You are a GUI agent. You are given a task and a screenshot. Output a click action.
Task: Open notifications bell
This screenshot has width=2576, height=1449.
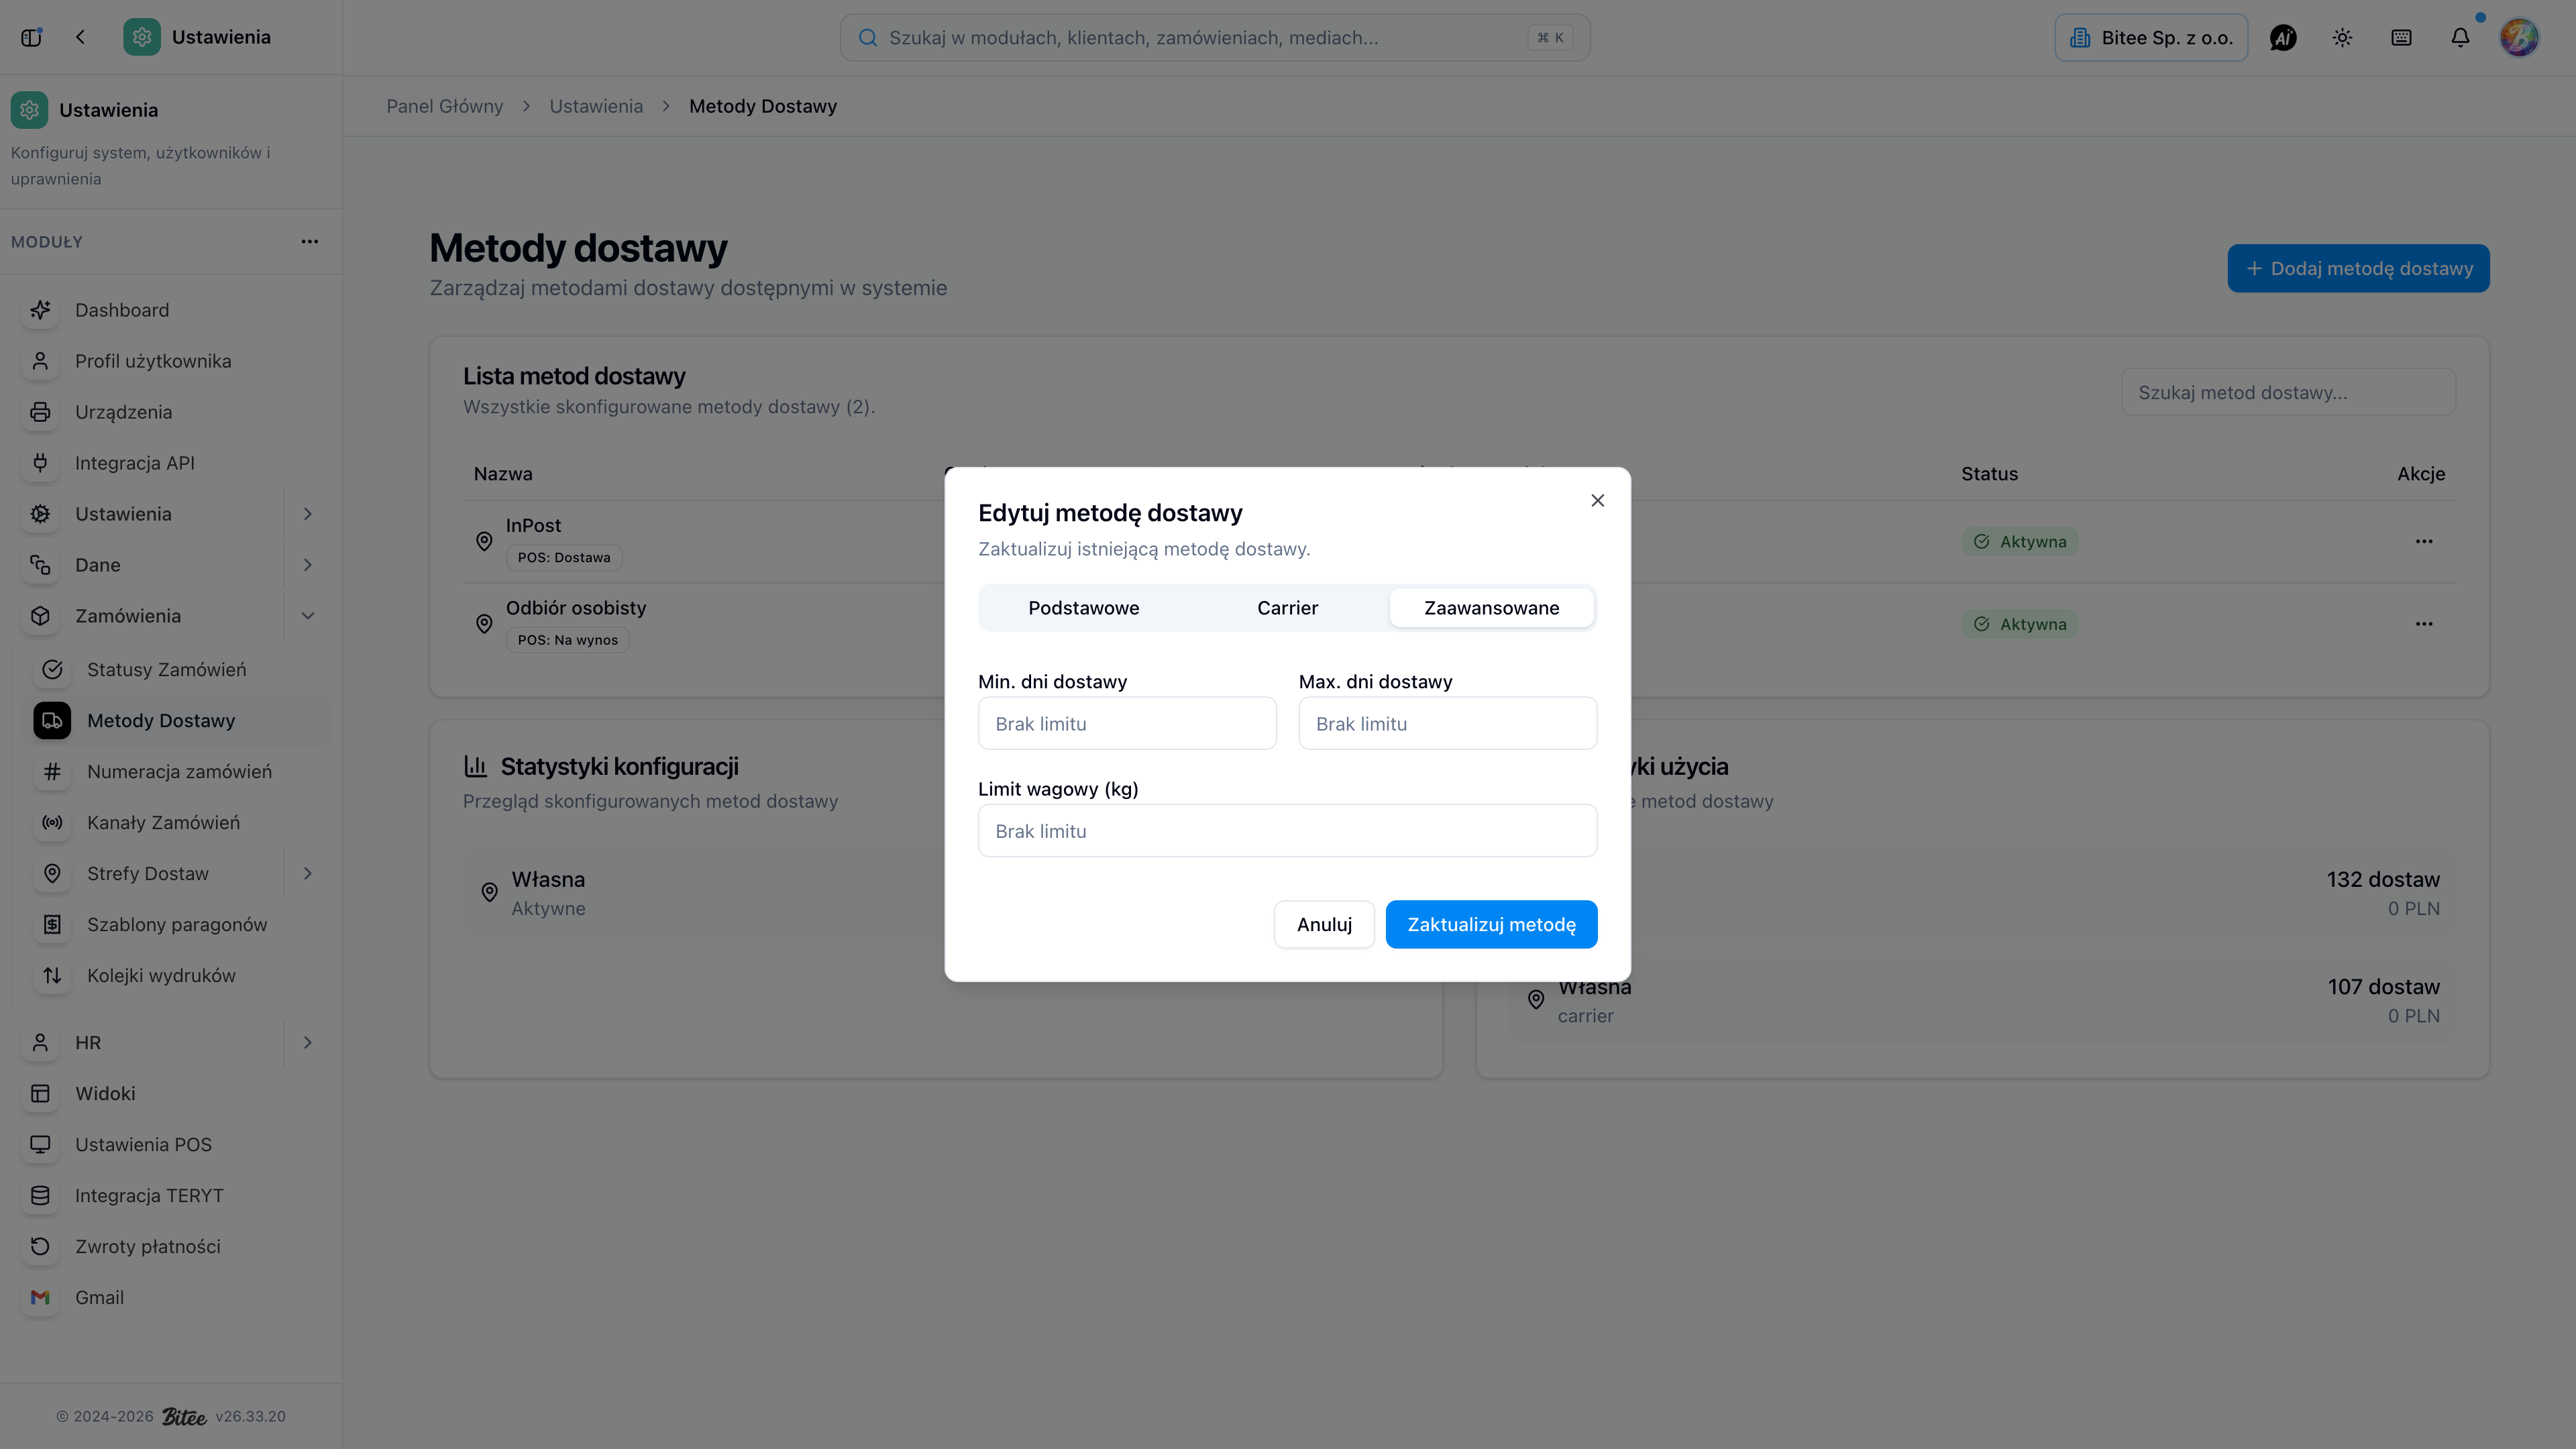(2460, 38)
